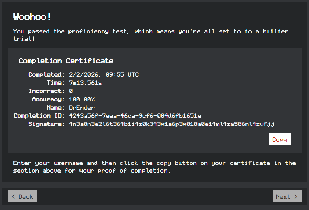Click the left chevron on Back
309x210 pixels.
pos(13,196)
